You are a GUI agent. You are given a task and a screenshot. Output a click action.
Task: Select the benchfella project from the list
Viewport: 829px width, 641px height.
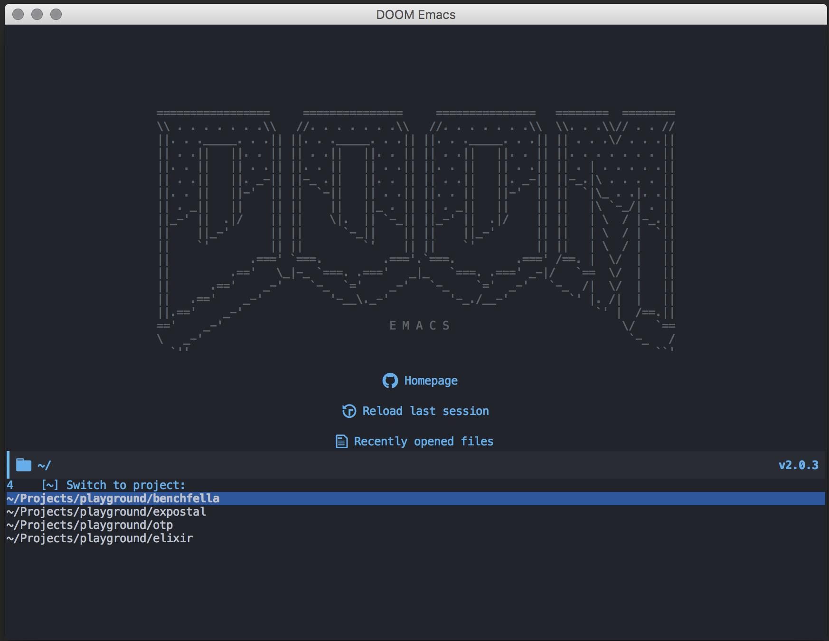click(x=113, y=499)
